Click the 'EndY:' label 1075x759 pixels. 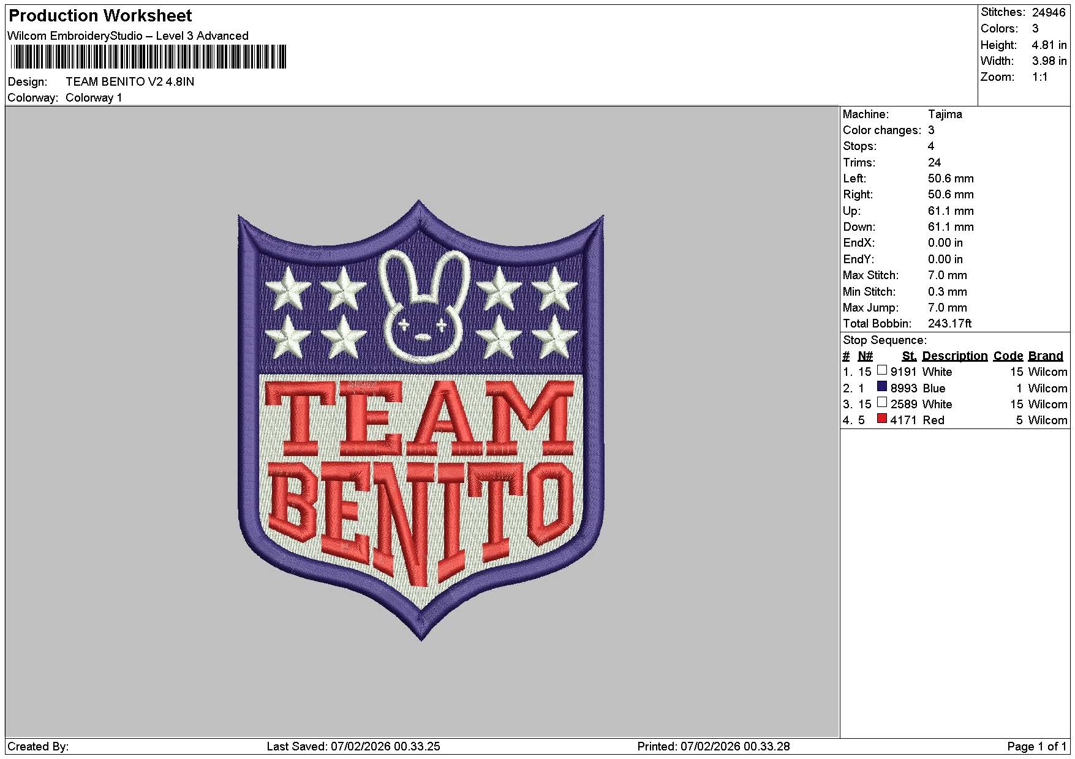(858, 259)
